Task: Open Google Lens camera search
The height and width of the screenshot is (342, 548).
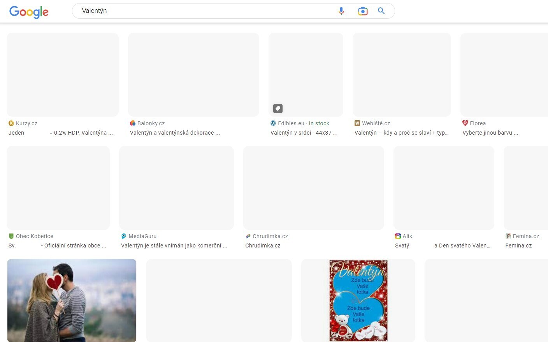Action: tap(362, 11)
